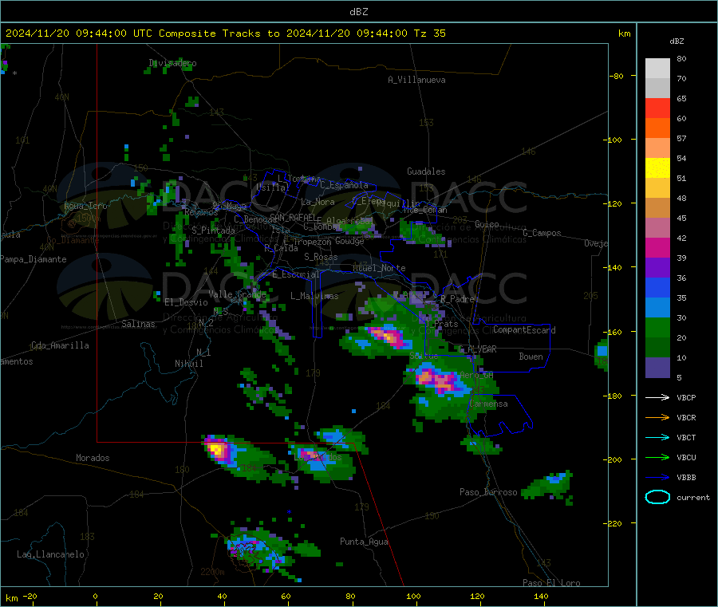This screenshot has height=607, width=718.
Task: Select the bright green 20-30 dBZ swatch
Action: pyautogui.click(x=657, y=328)
